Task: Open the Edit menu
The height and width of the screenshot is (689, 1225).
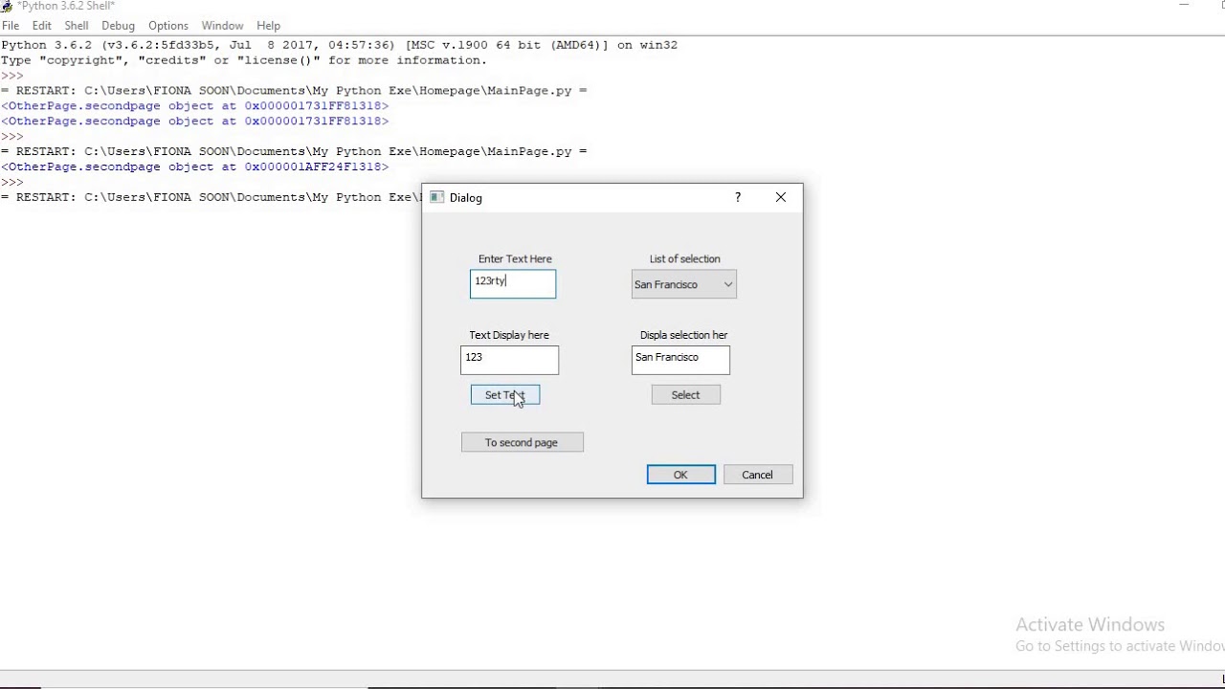Action: point(41,26)
